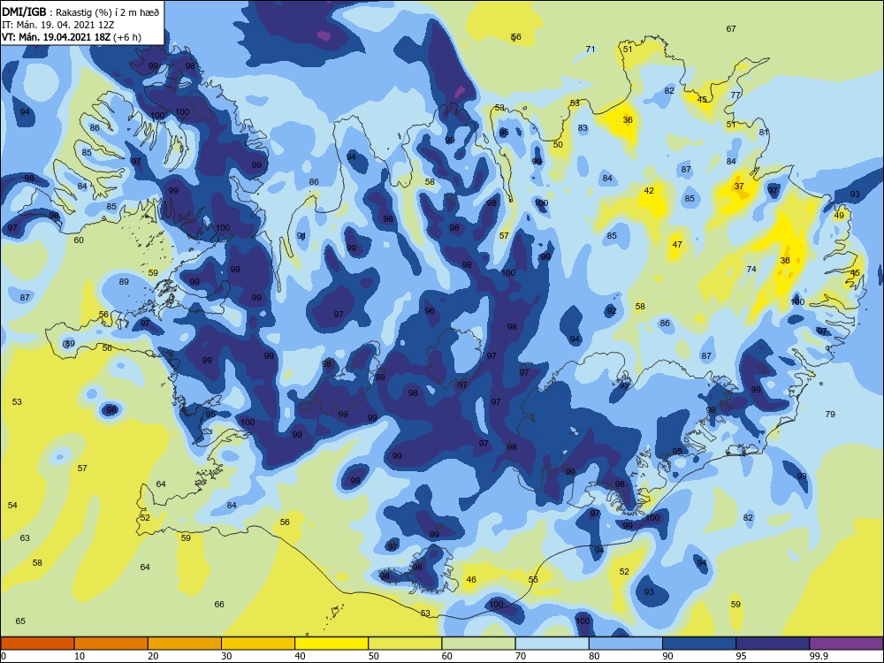Click the map value 47

coord(677,245)
